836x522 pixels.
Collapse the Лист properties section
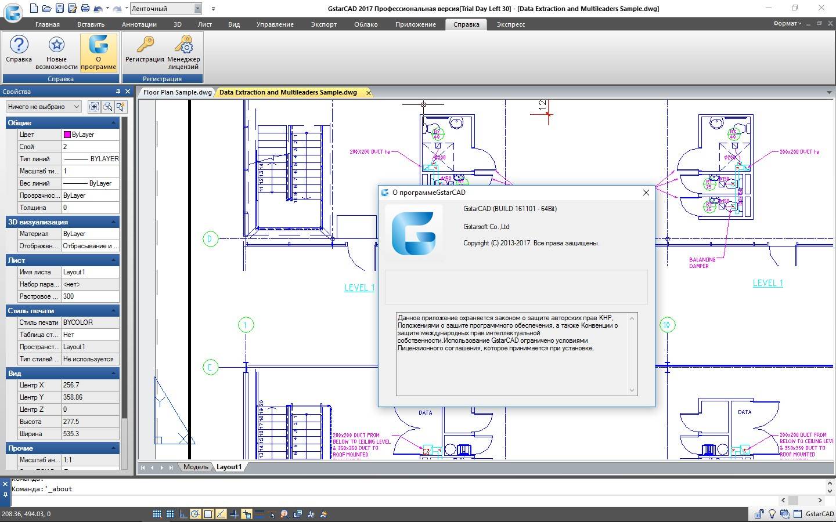tap(113, 260)
